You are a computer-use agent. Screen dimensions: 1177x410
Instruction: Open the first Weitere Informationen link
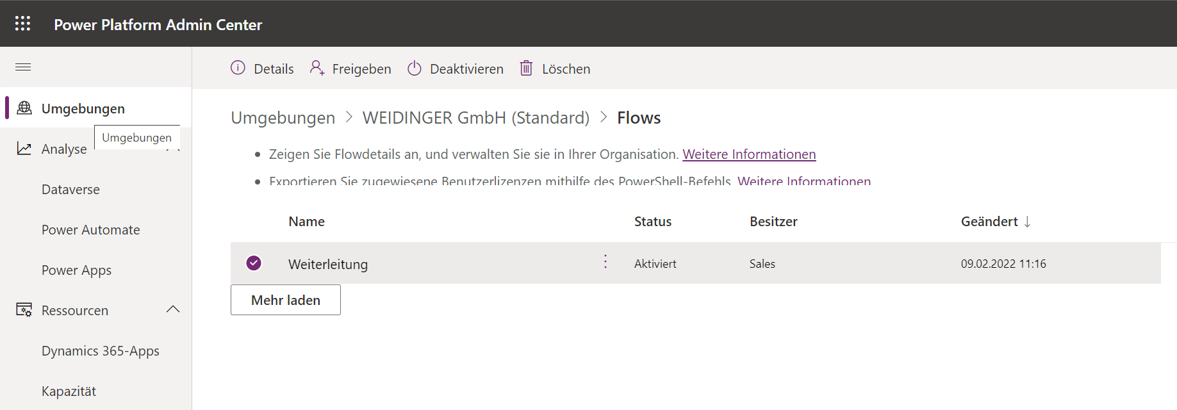pyautogui.click(x=749, y=154)
